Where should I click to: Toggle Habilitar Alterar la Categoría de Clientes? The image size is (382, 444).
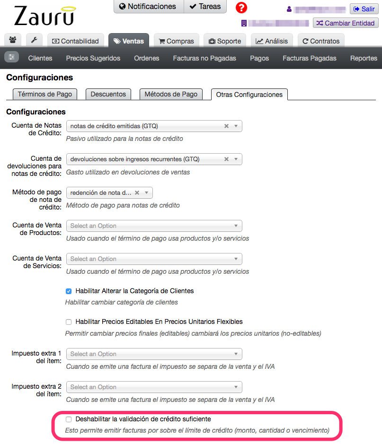[x=69, y=291]
